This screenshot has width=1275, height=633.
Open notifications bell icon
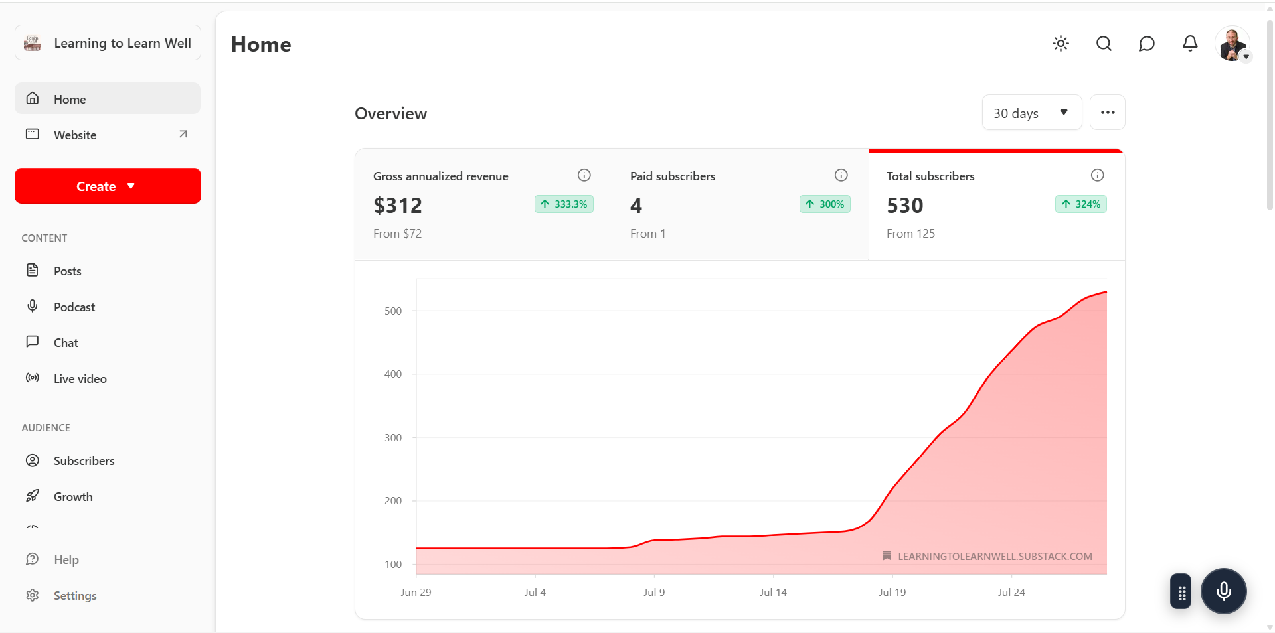[x=1190, y=44]
